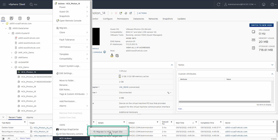Open the Storage inventory view icon
The height and width of the screenshot is (140, 278).
[20, 18]
